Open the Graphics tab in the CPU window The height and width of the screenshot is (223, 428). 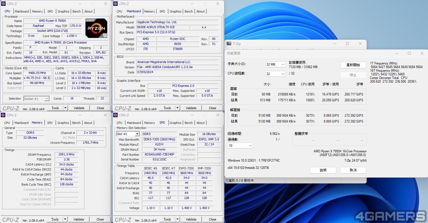tap(64, 11)
